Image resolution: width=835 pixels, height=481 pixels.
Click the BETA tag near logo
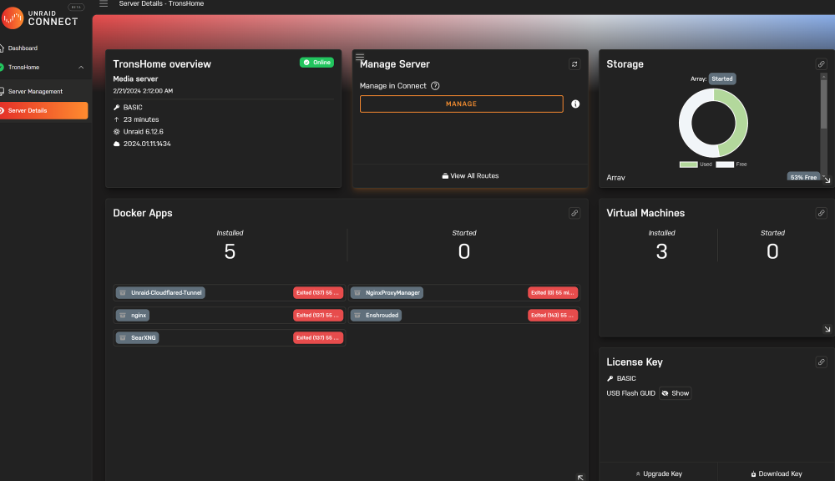click(x=76, y=7)
